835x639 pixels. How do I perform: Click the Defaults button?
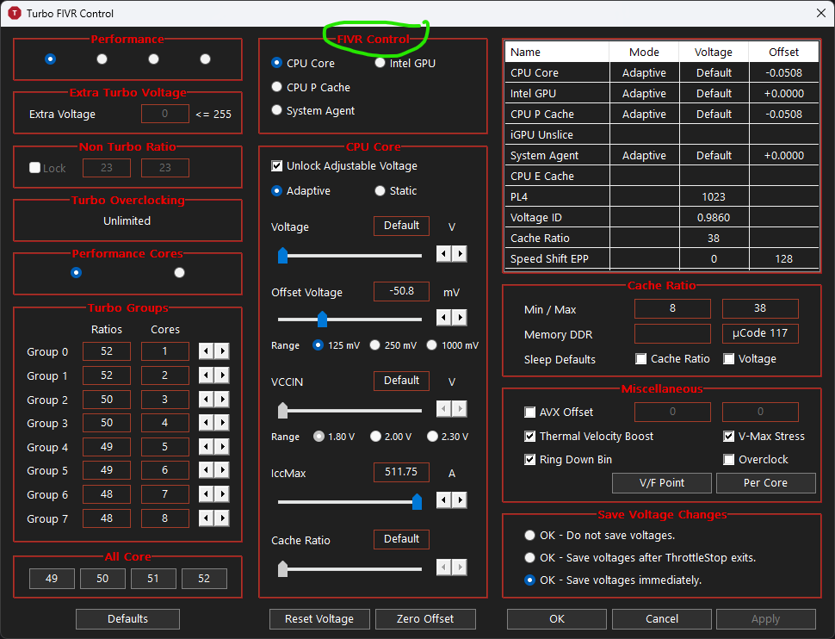point(127,618)
